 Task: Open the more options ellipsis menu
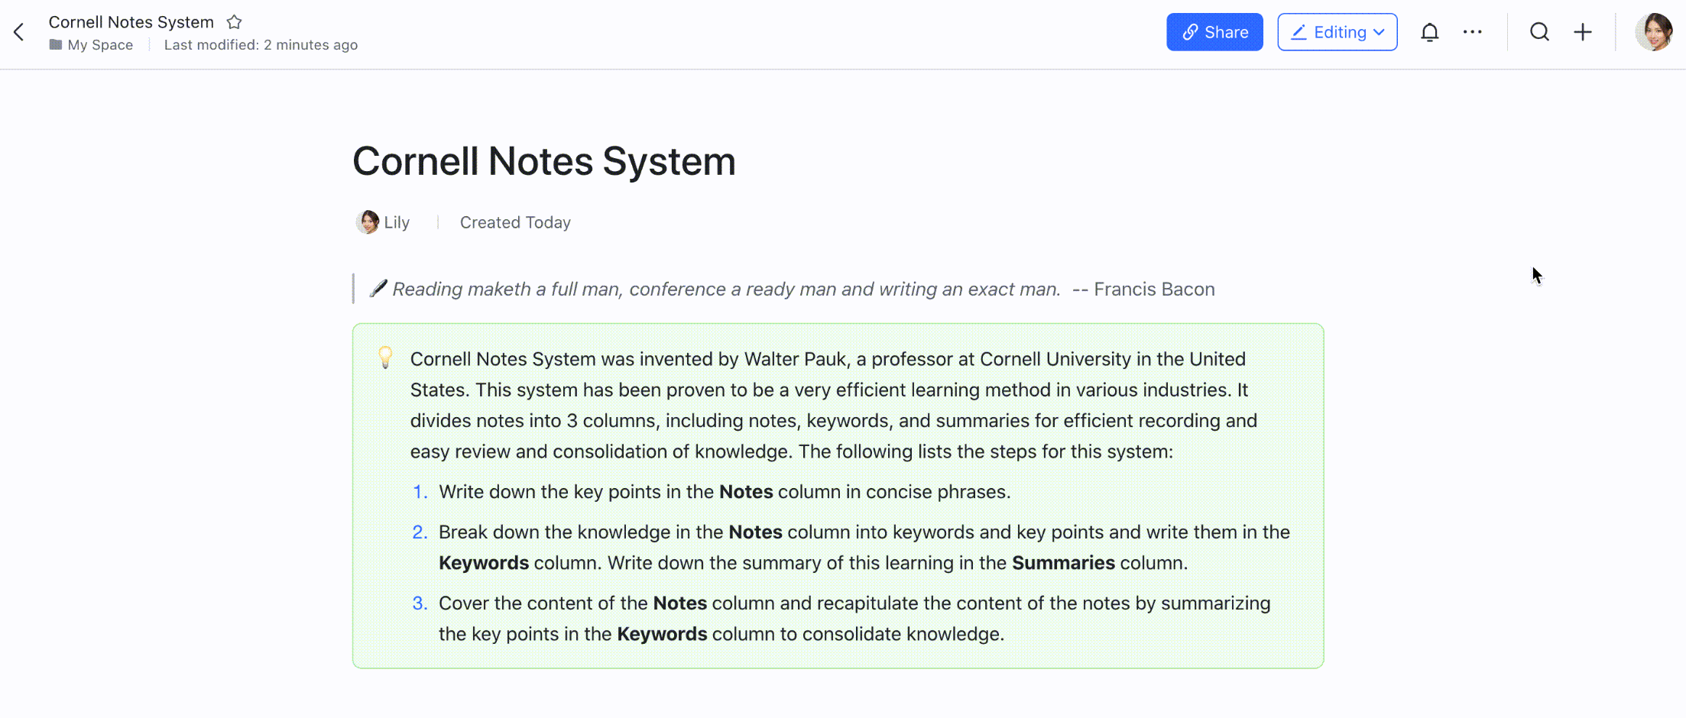point(1472,32)
